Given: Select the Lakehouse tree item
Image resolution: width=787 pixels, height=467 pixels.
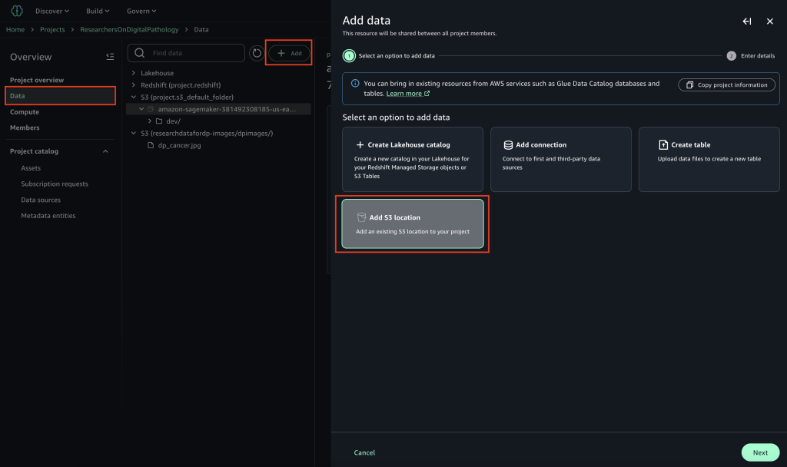Looking at the screenshot, I should point(157,73).
